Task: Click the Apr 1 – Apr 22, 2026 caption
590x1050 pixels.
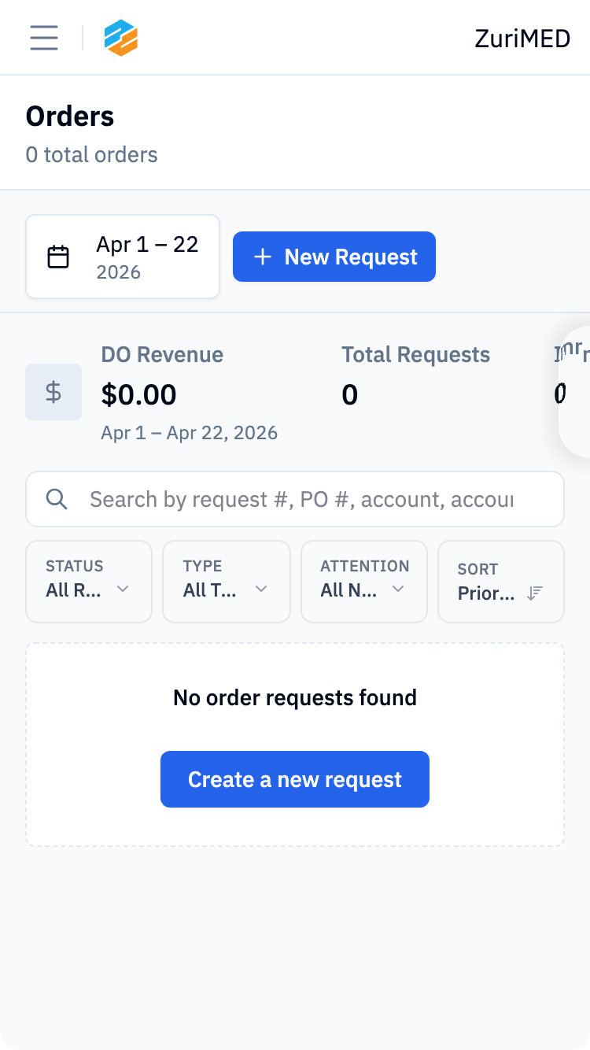Action: coord(190,433)
